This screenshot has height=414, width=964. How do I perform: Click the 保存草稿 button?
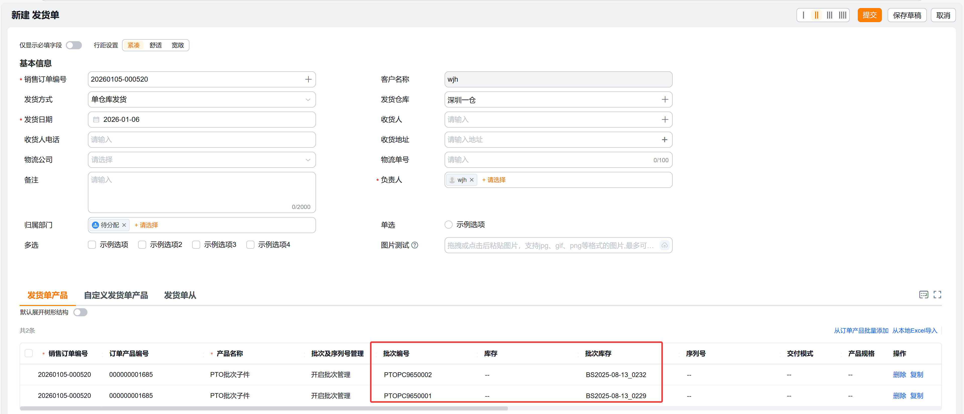tap(907, 15)
